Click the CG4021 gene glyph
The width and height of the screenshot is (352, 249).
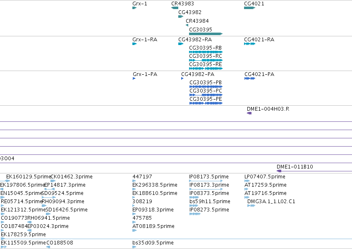click(250, 8)
